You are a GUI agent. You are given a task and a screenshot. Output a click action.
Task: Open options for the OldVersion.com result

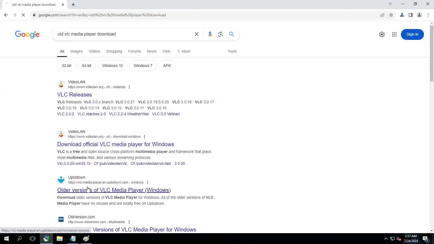click(129, 222)
